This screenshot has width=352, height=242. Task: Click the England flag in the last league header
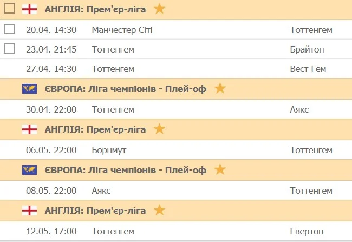[29, 210]
